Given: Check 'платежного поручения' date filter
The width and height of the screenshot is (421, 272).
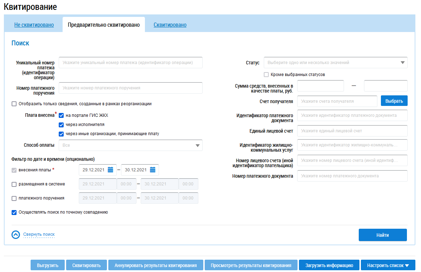Looking at the screenshot, I should [14, 198].
